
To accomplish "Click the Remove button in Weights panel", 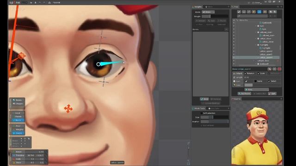I will click(x=216, y=99).
